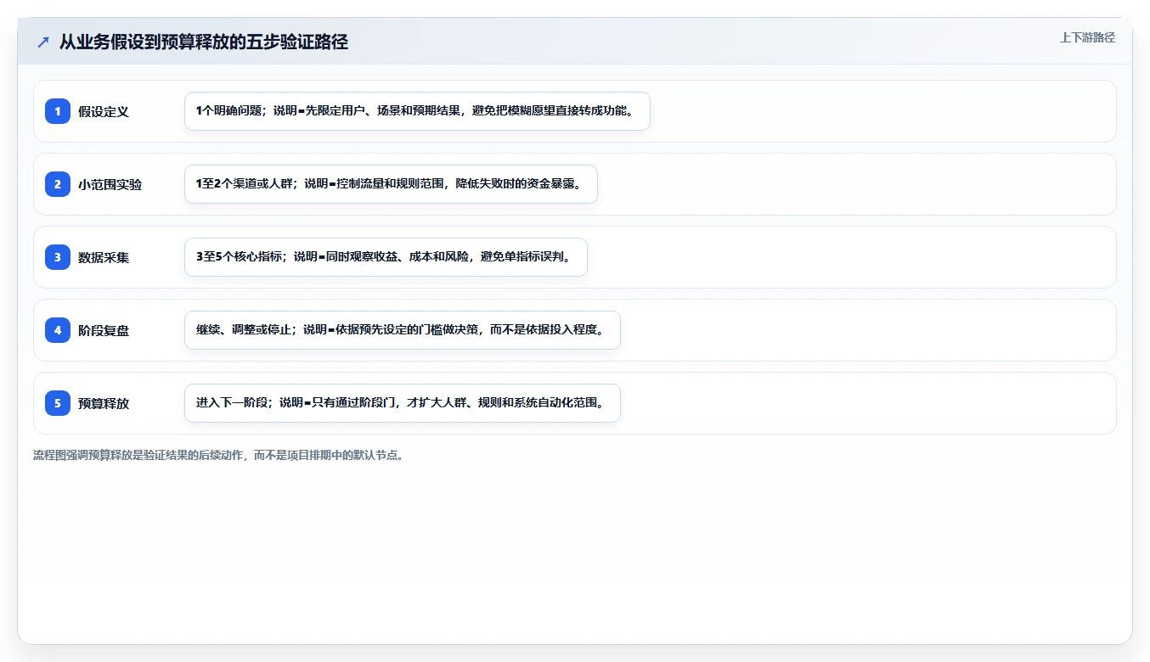Click the step number 1 badge
Viewport: 1150px width, 662px height.
click(58, 111)
